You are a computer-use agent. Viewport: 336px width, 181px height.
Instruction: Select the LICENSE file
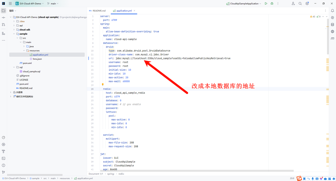(24, 80)
